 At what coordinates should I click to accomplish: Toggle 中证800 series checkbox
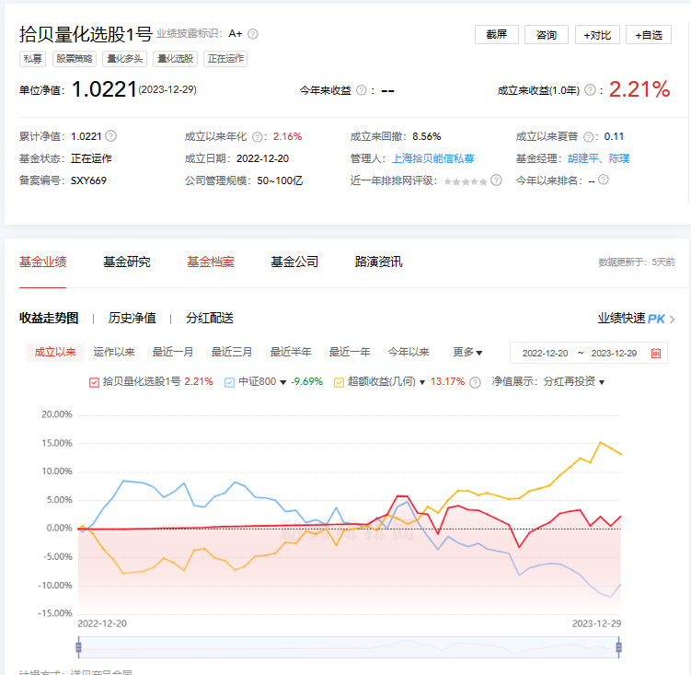(x=229, y=382)
